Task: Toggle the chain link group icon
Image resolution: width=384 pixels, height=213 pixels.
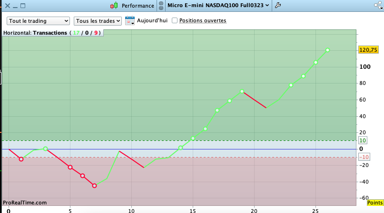Action: click(161, 5)
